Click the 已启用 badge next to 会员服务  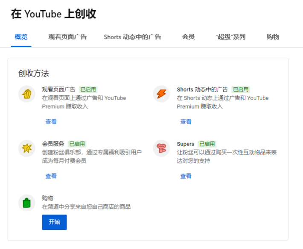click(77, 144)
